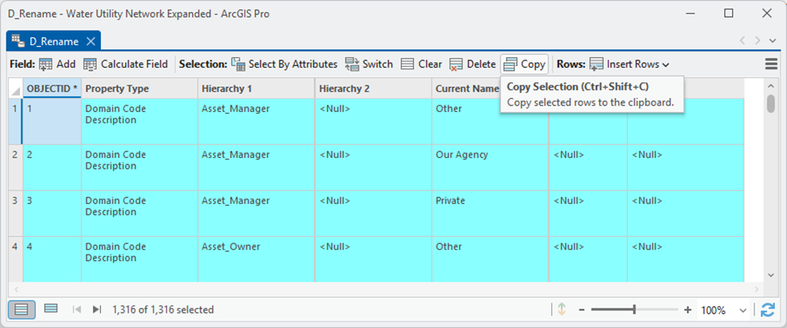Click Property Type column header
The image size is (787, 328).
click(x=140, y=89)
